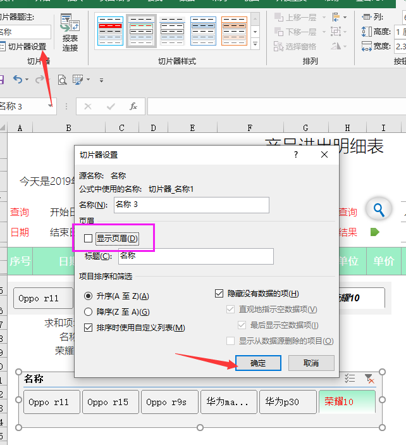Image resolution: width=406 pixels, height=445 pixels.
Task: Click Bring Forward (上移一层)
Action: [x=295, y=18]
